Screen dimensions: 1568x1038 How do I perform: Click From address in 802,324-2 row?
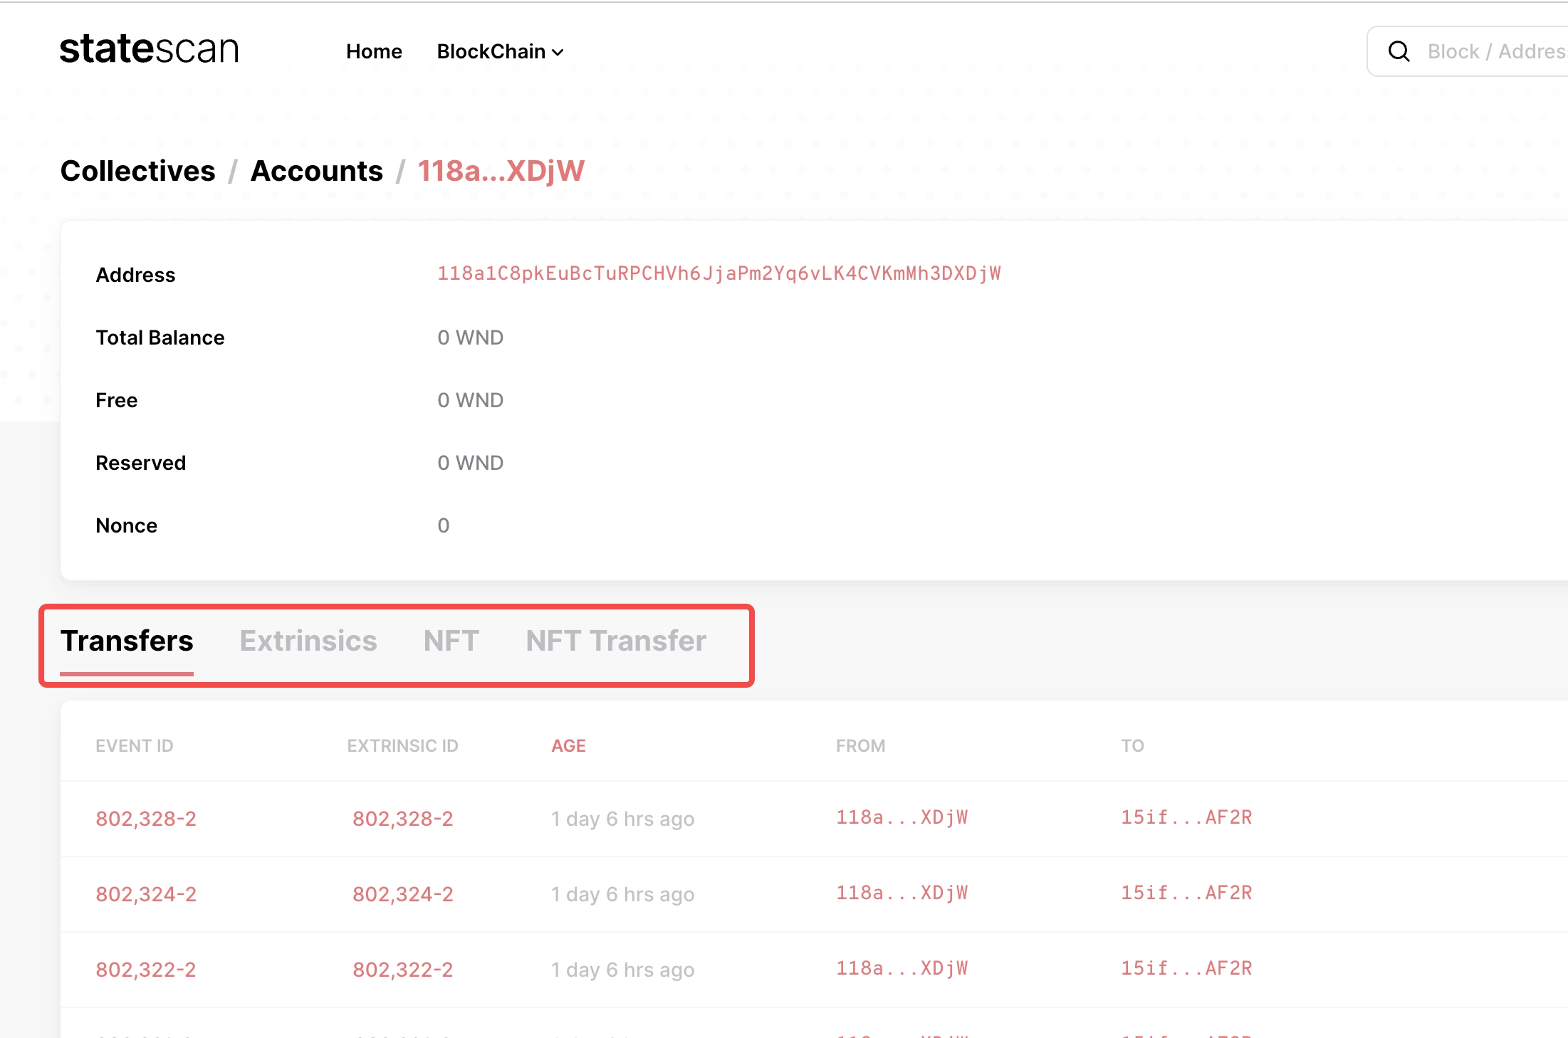point(902,893)
